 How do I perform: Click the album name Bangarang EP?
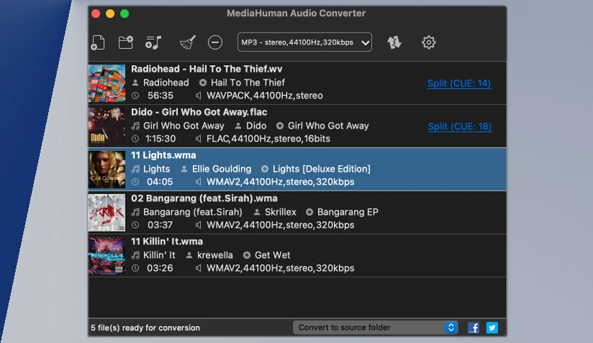click(348, 212)
